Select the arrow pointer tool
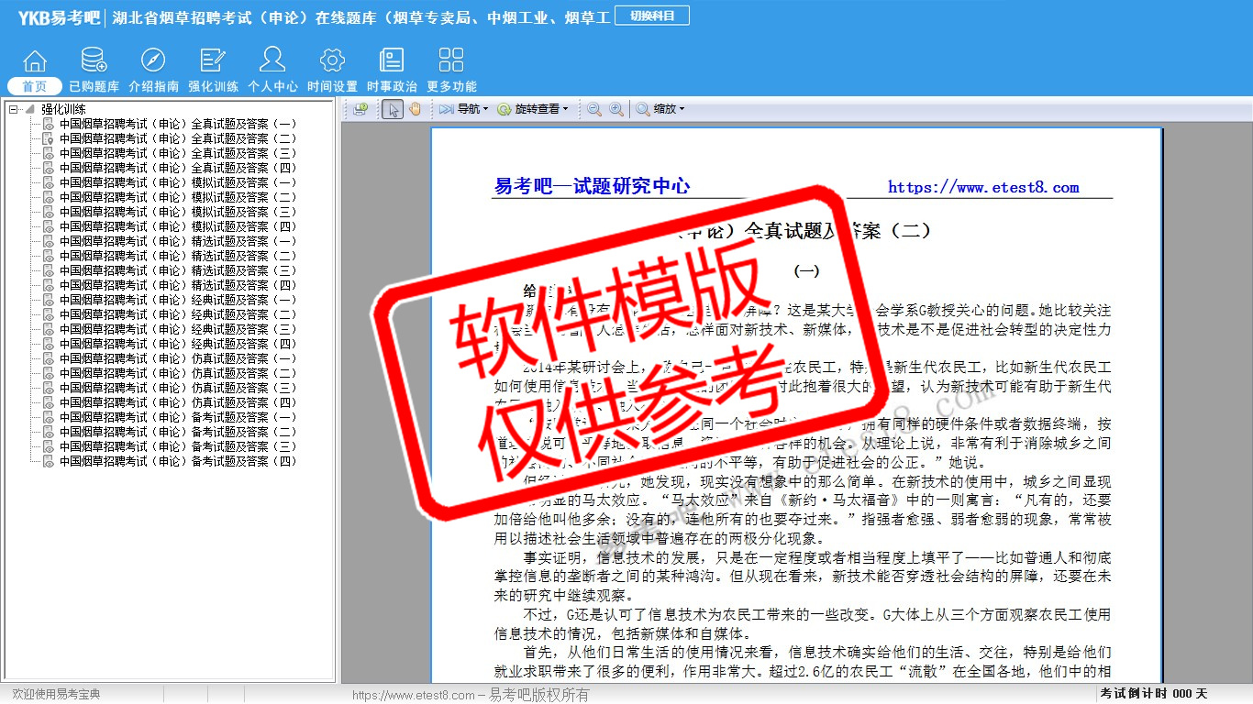1253x704 pixels. coord(393,109)
